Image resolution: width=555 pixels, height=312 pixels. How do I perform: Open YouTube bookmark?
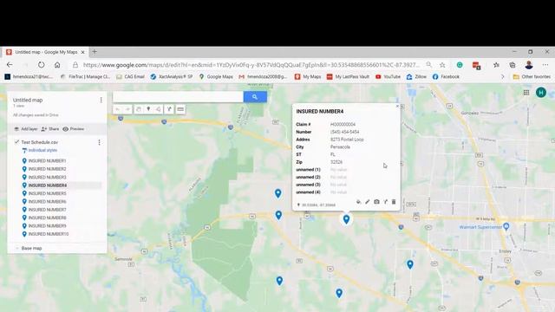388,76
